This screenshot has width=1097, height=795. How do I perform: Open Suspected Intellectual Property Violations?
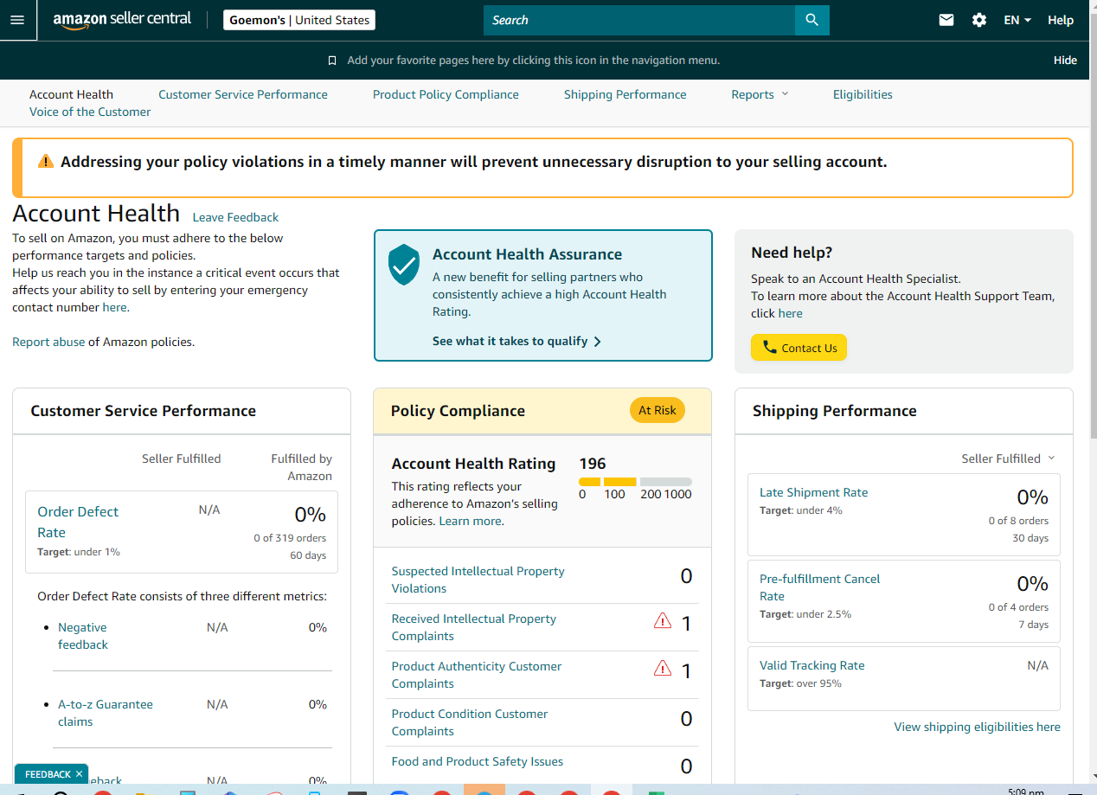click(478, 580)
